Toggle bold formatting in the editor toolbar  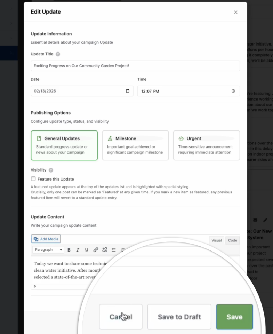point(69,250)
